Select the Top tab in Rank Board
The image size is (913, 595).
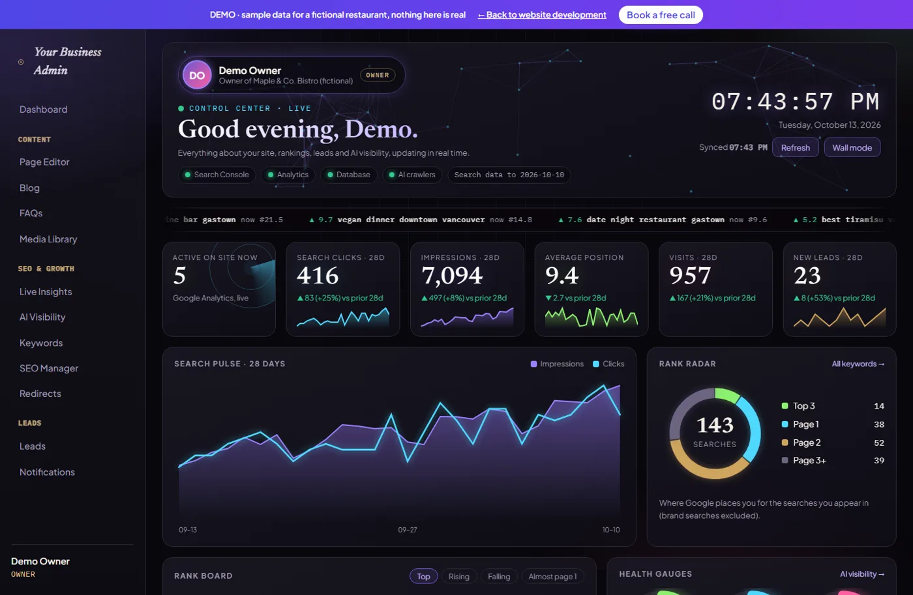tap(423, 576)
